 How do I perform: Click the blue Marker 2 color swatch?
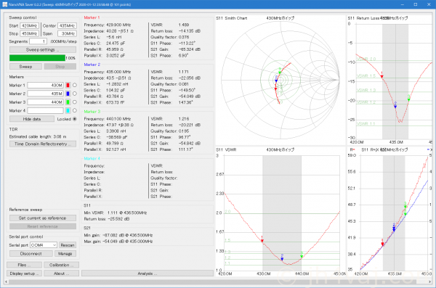tap(68, 94)
